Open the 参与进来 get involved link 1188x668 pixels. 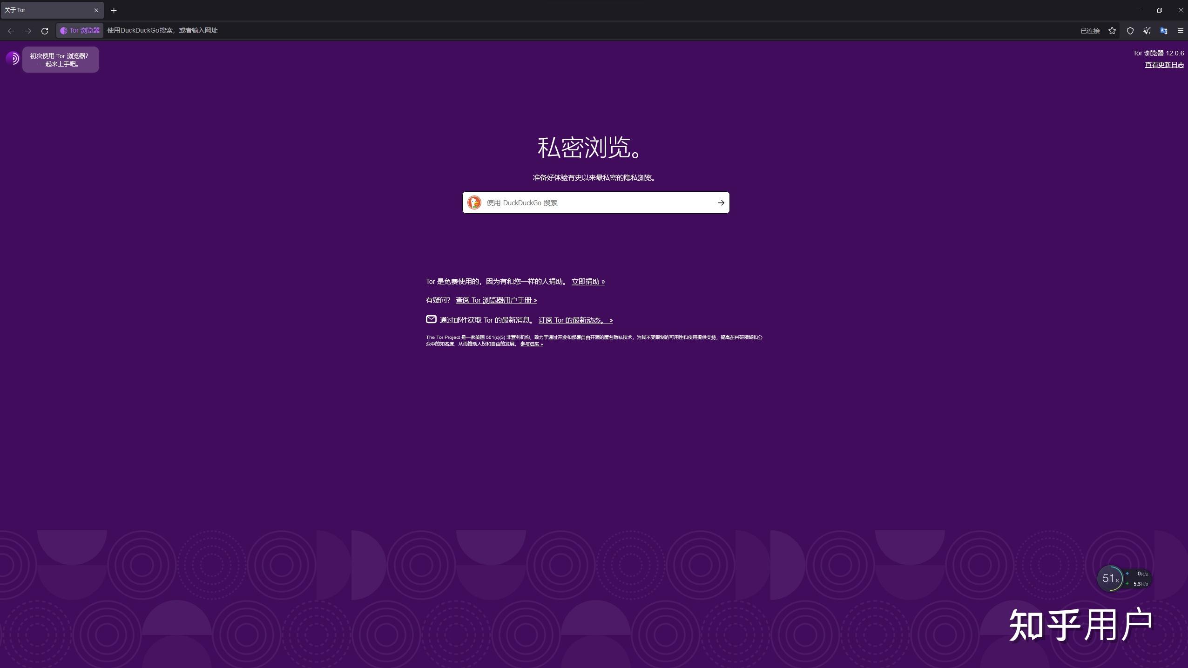click(532, 344)
